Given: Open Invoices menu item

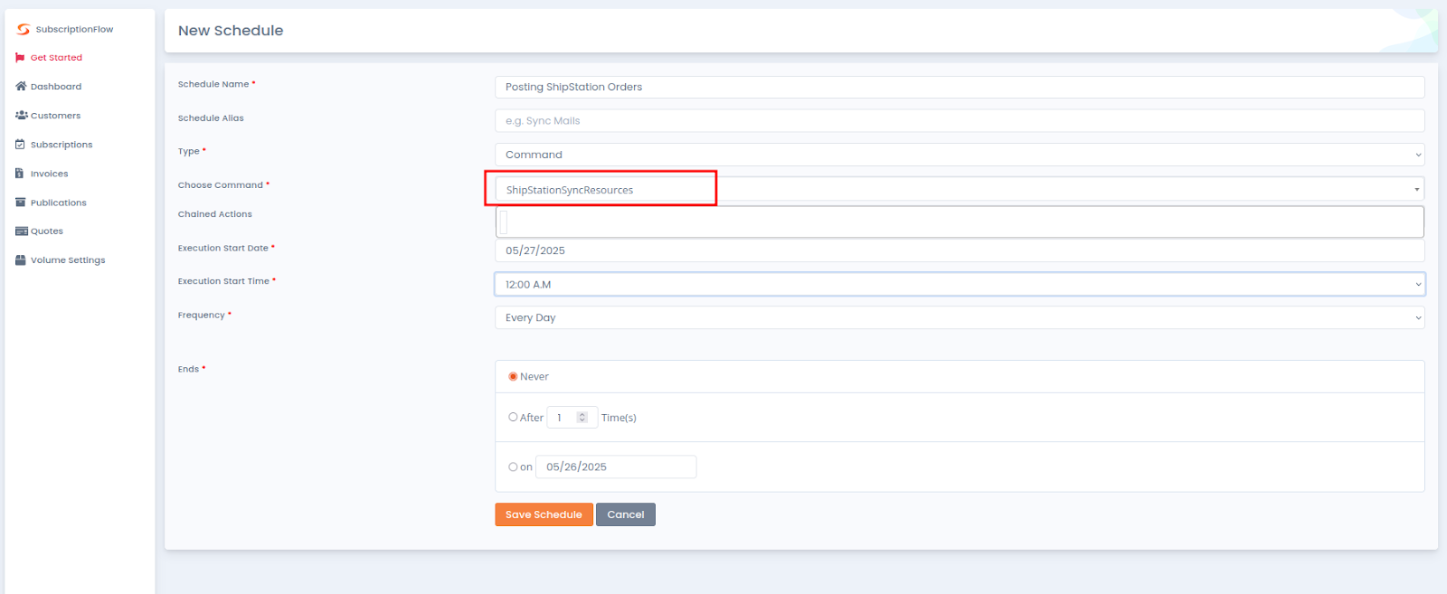Looking at the screenshot, I should pyautogui.click(x=49, y=174).
